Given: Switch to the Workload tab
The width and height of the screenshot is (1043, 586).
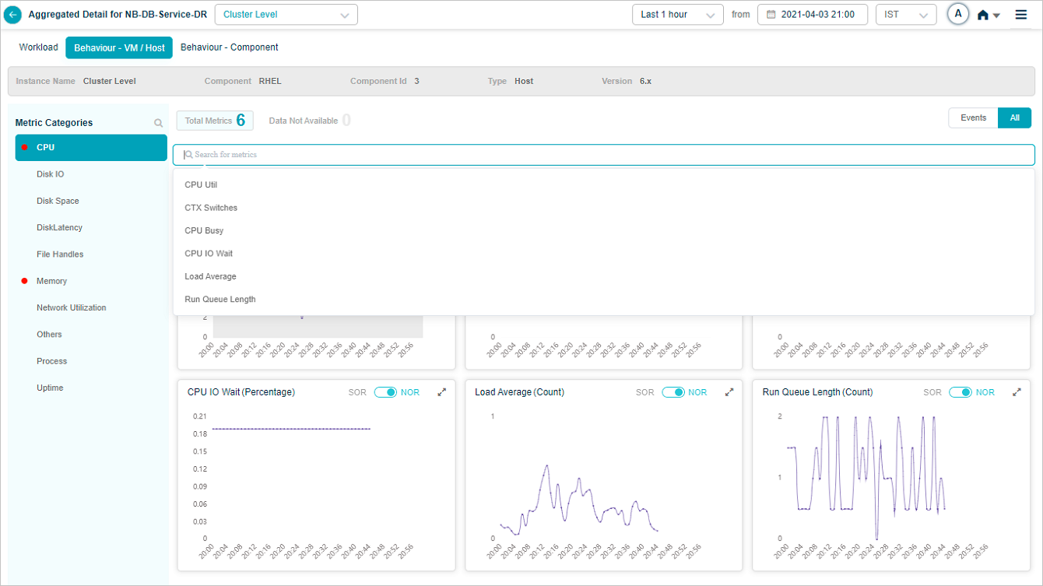Looking at the screenshot, I should click(x=38, y=47).
